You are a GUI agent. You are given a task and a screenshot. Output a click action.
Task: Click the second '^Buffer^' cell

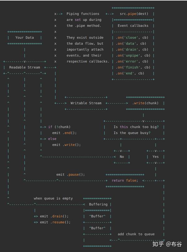point(97,228)
